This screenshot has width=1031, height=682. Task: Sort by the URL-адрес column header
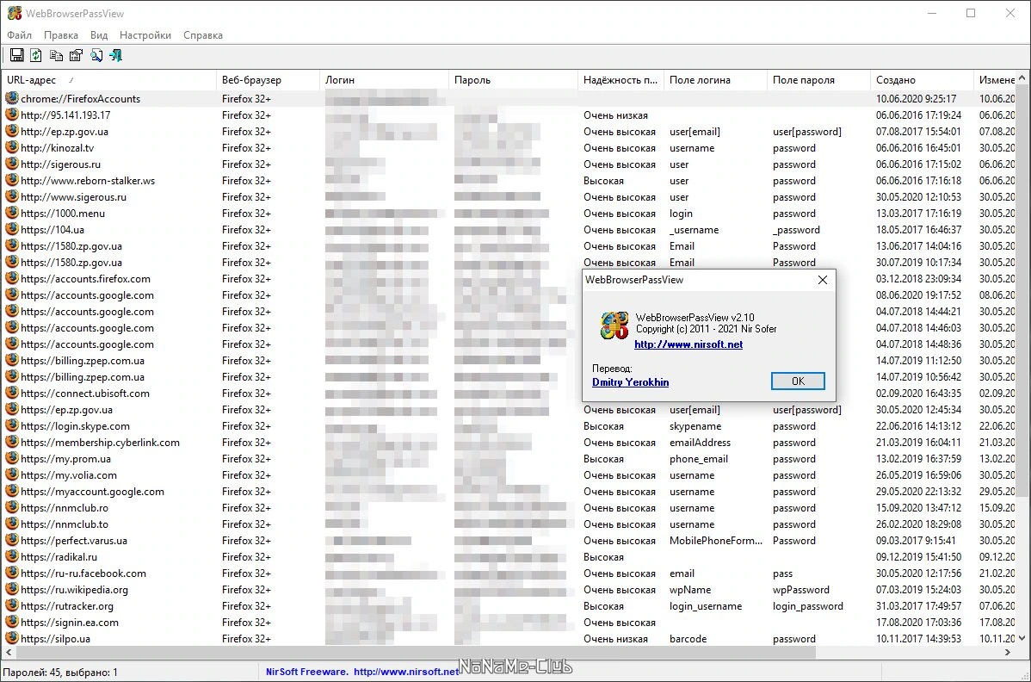pyautogui.click(x=108, y=79)
